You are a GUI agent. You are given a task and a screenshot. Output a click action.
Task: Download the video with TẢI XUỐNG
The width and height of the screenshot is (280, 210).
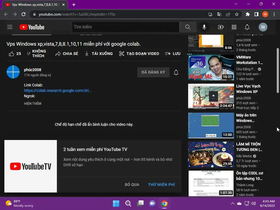(x=99, y=54)
